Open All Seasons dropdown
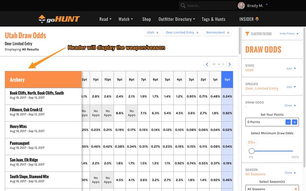Image resolution: width=306 pixels, height=191 pixels. [x=272, y=188]
